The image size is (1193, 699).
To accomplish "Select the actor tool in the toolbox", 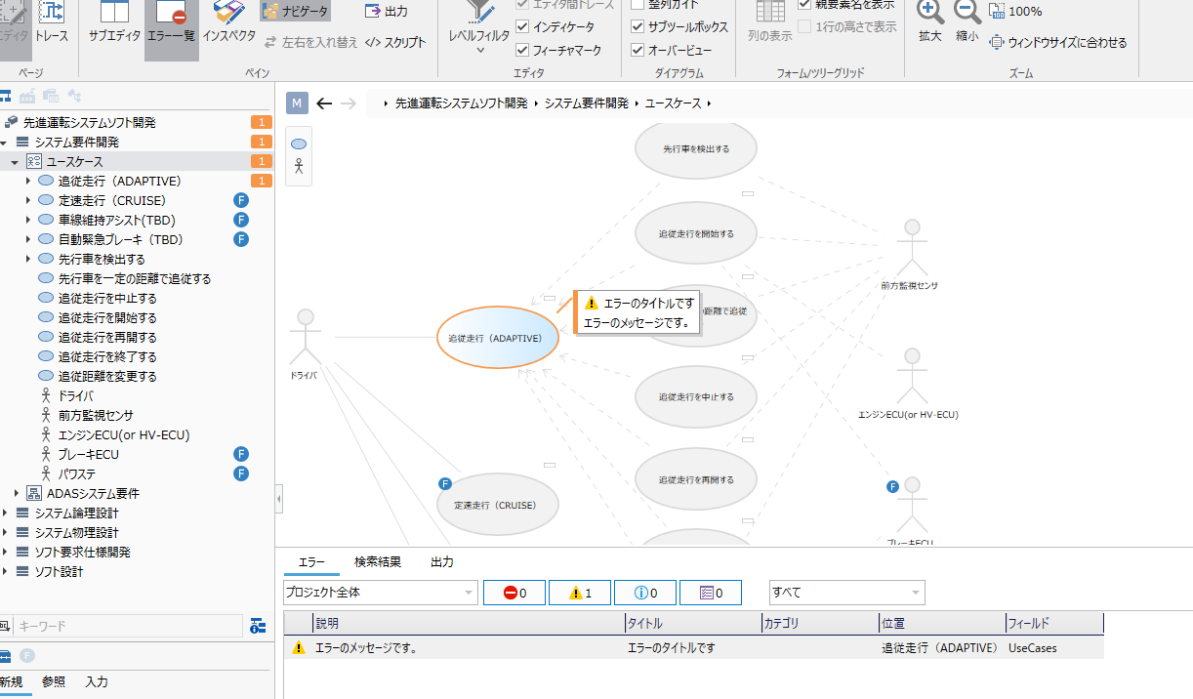I will click(299, 166).
